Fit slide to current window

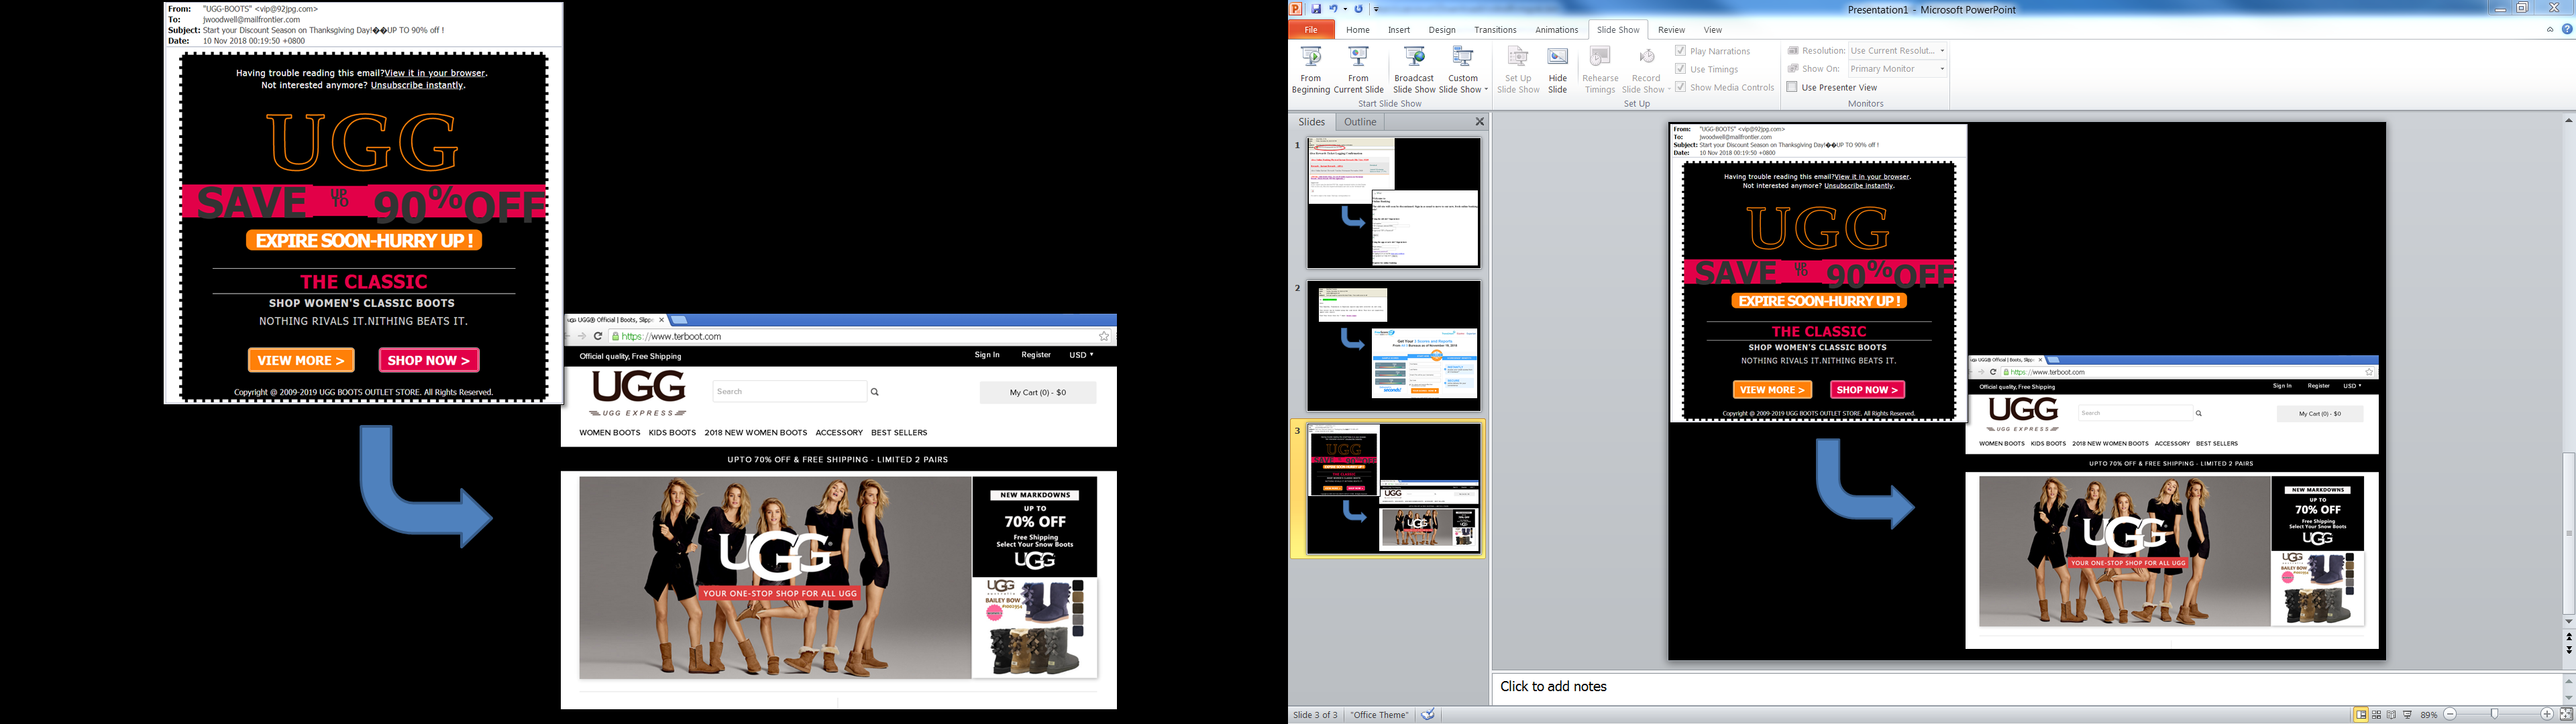click(x=2566, y=715)
